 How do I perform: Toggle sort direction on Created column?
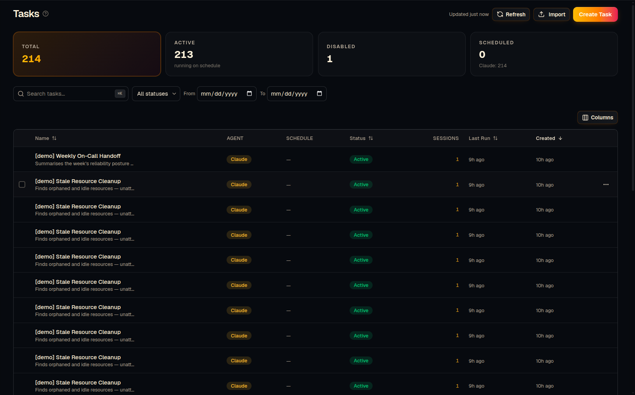pos(549,138)
